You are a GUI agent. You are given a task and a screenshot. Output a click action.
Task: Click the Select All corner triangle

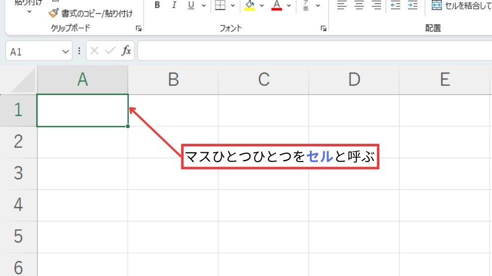click(23, 81)
